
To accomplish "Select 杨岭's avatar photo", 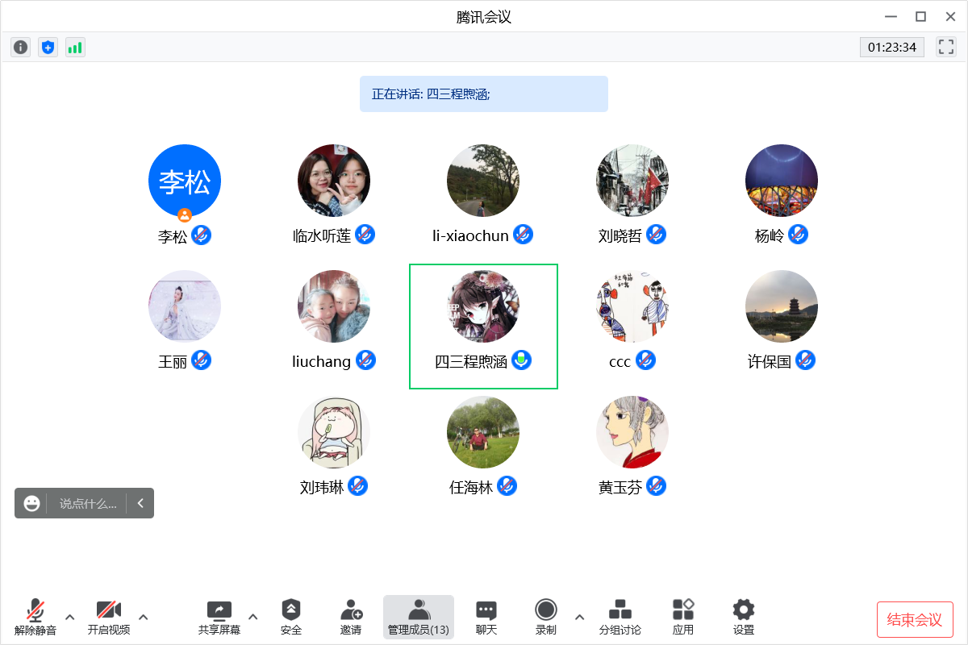I will tap(782, 181).
